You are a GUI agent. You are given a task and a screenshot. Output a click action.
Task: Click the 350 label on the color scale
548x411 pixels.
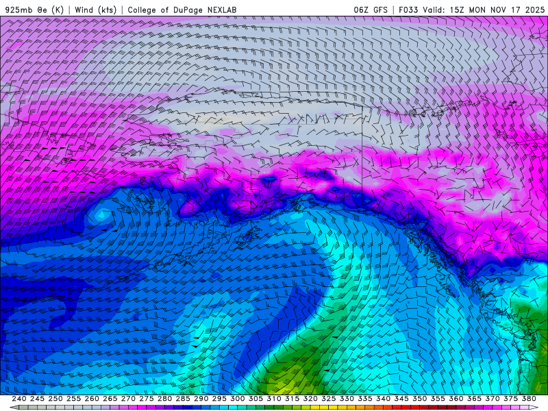(x=419, y=399)
